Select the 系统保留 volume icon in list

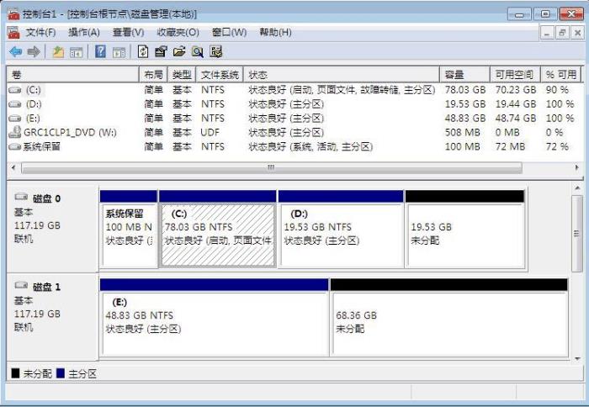tap(15, 147)
